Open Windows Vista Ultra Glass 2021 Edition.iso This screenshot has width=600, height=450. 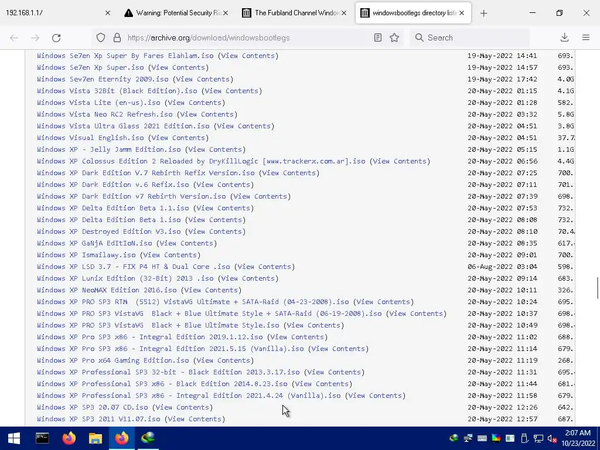coord(123,126)
